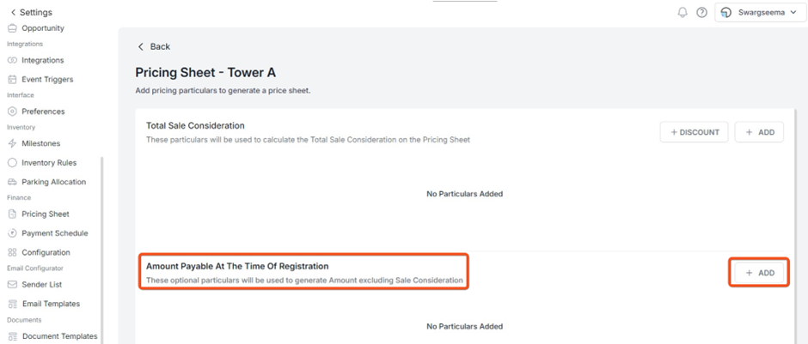The height and width of the screenshot is (344, 808).
Task: Add a particular to Total Sale Consideration
Action: 759,132
